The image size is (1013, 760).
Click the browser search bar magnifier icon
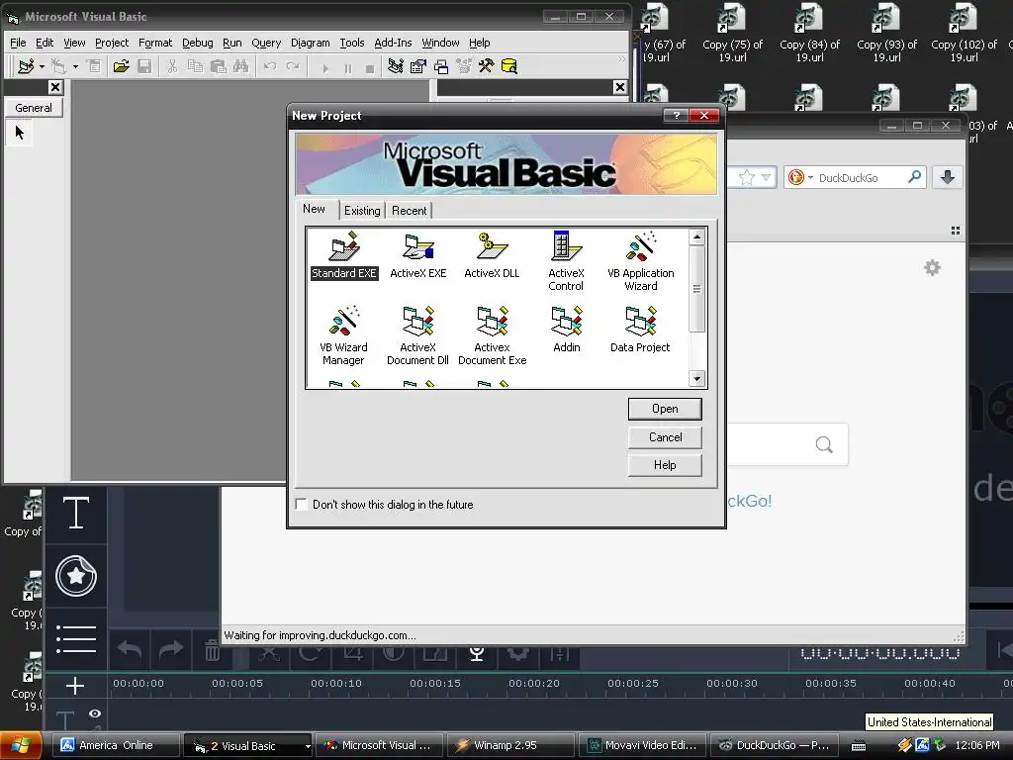click(x=914, y=177)
